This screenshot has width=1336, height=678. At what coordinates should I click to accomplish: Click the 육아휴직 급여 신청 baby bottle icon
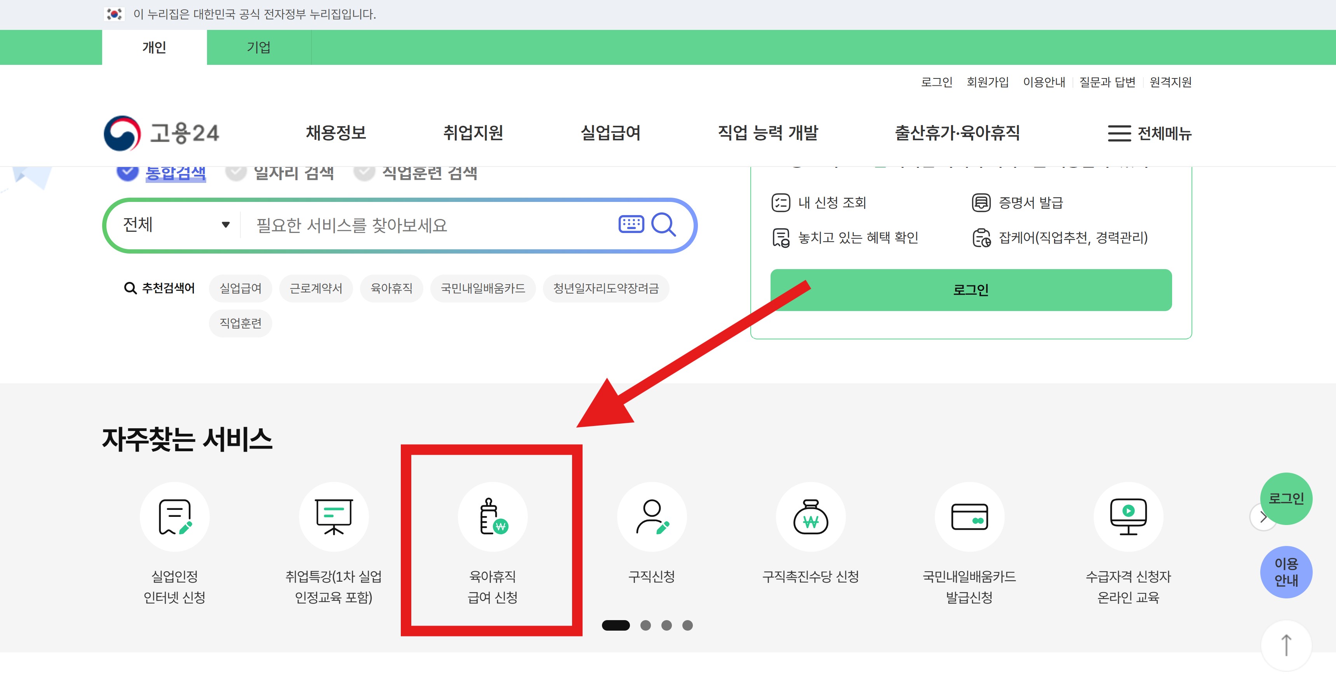pyautogui.click(x=492, y=517)
